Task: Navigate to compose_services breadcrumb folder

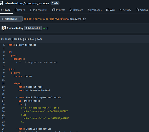Action: tap(34, 19)
